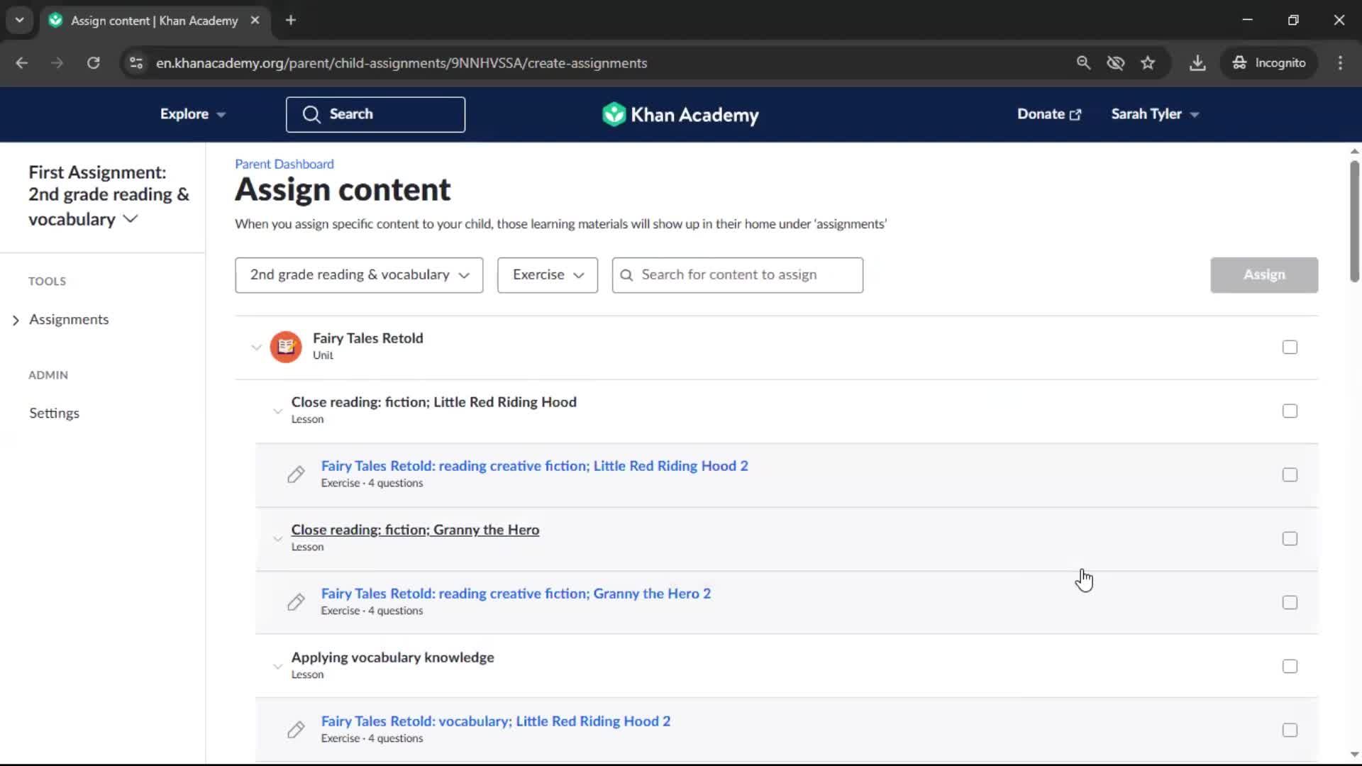Open the Exercise content type dropdown
Viewport: 1362px width, 766px height.
[x=548, y=275]
